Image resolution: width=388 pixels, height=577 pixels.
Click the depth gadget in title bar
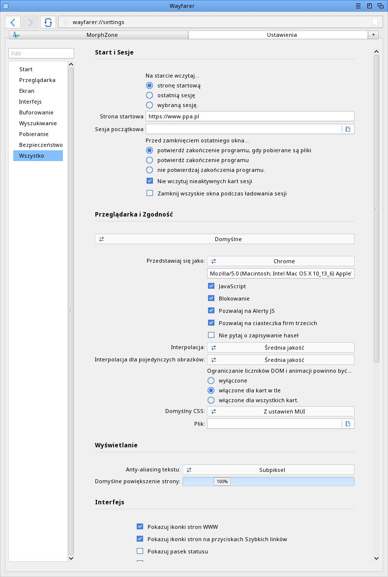381,5
